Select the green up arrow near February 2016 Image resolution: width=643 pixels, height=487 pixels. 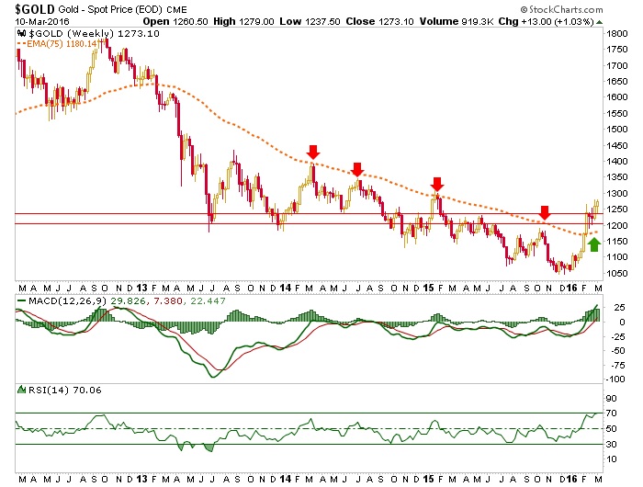(593, 245)
